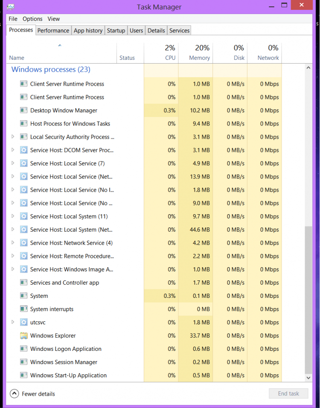Select Service Host: Local Service (No ... 9.0 MB row

click(x=144, y=203)
